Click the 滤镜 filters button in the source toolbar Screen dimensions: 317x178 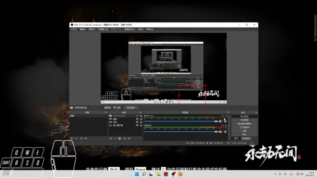tap(117, 108)
